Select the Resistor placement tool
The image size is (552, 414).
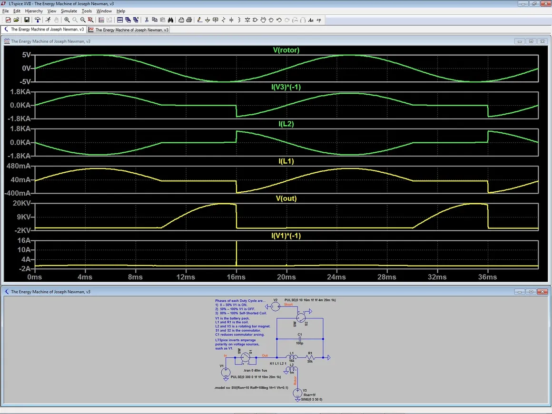coord(224,20)
